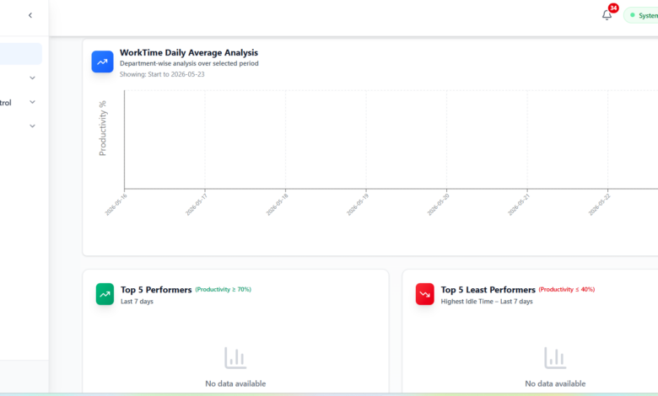
Task: Click the red 34 notification badge
Action: 613,8
